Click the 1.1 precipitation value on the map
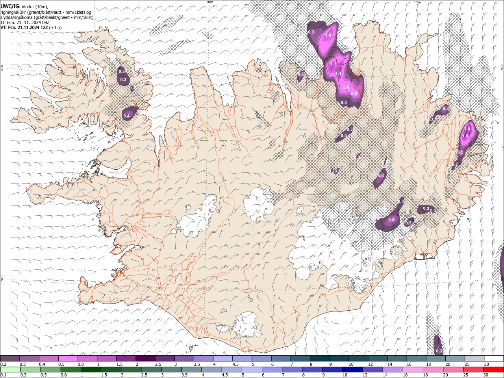The height and width of the screenshot is (378, 504). coord(333,64)
